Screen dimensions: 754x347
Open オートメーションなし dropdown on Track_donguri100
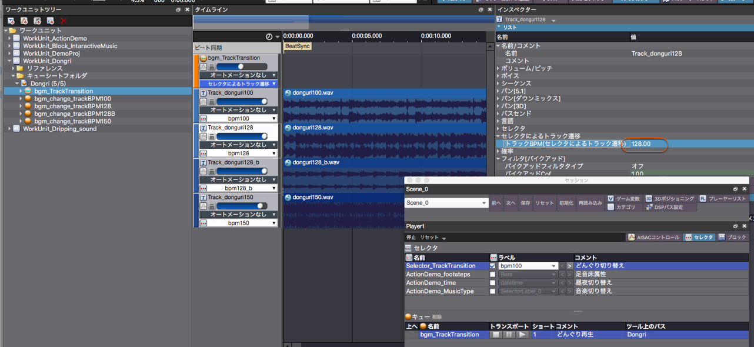tap(238, 110)
